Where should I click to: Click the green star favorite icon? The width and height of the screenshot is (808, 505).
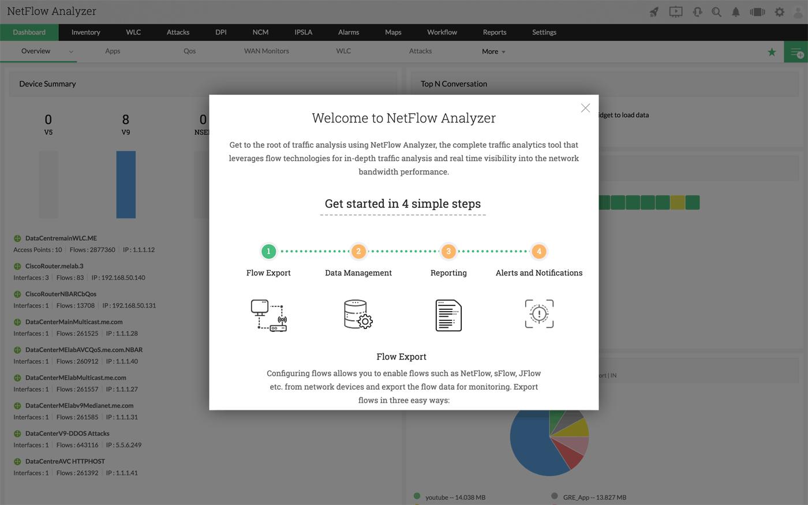click(772, 52)
